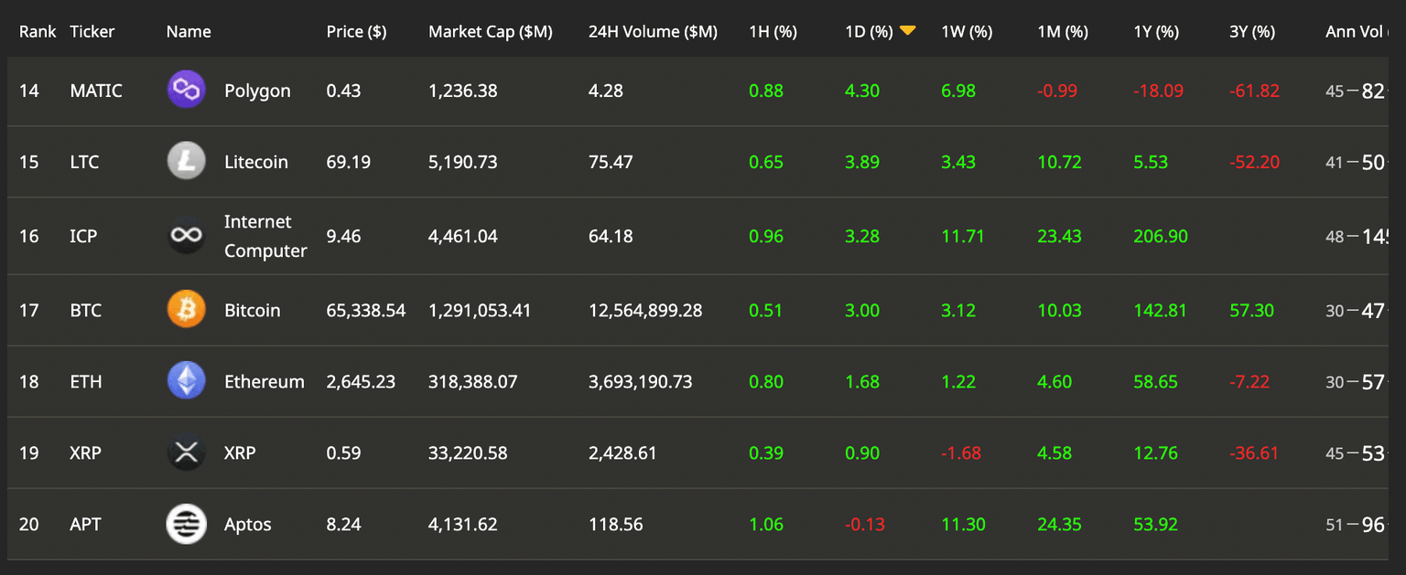1406x575 pixels.
Task: Click the Litecoin logo icon
Action: click(186, 161)
